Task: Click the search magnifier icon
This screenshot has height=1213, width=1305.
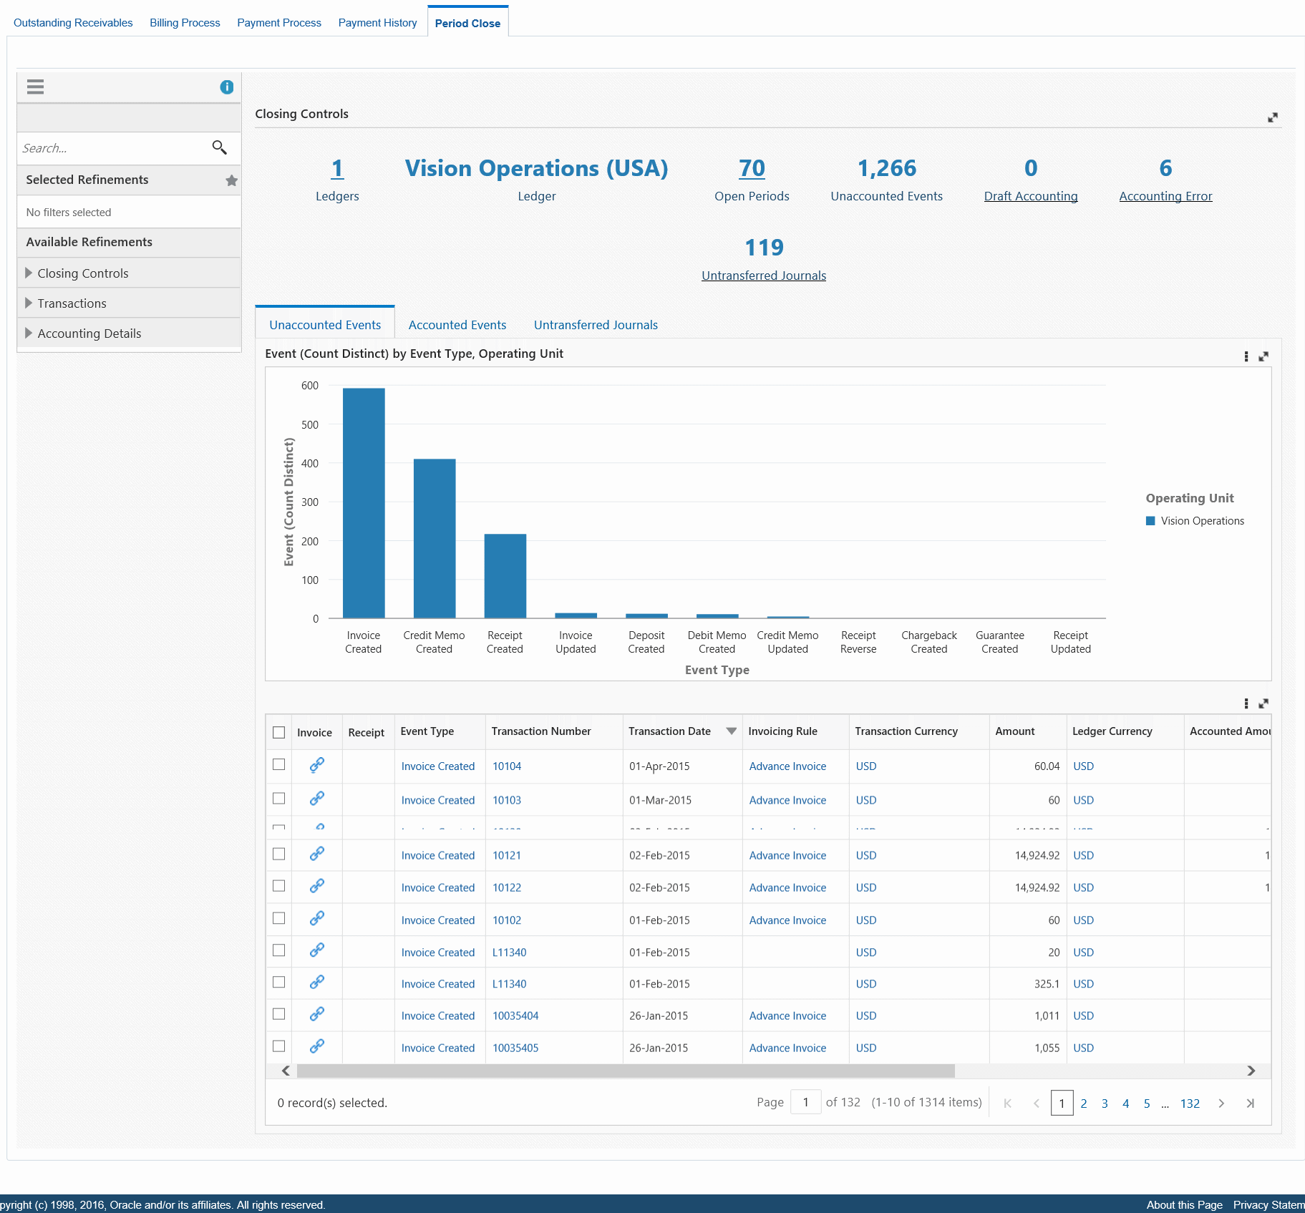Action: pyautogui.click(x=219, y=147)
